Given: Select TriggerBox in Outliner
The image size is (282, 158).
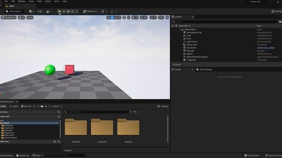Looking at the screenshot, I should click(x=191, y=60).
